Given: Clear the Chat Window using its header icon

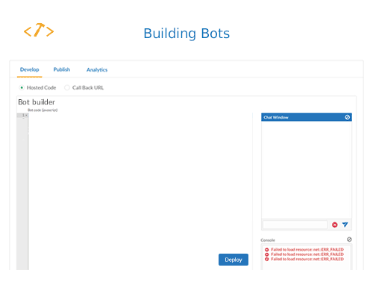Looking at the screenshot, I should 347,117.
